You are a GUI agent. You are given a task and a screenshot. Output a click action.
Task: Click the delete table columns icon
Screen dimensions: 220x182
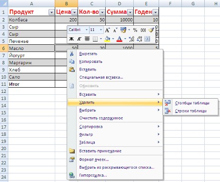coord(168,103)
